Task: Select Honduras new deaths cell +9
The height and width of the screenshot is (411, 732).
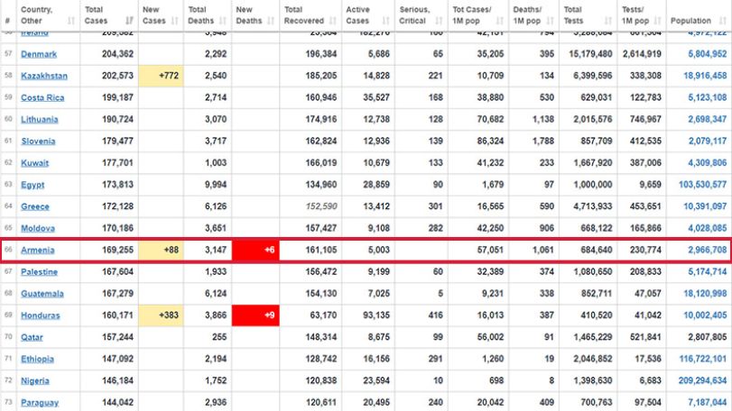Action: coord(255,315)
